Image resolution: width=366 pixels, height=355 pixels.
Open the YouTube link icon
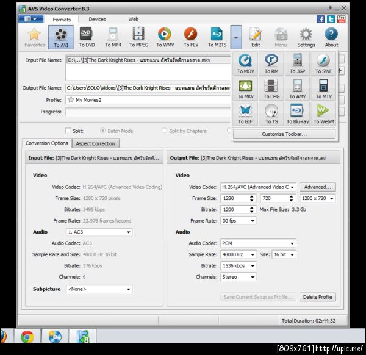tap(341, 19)
